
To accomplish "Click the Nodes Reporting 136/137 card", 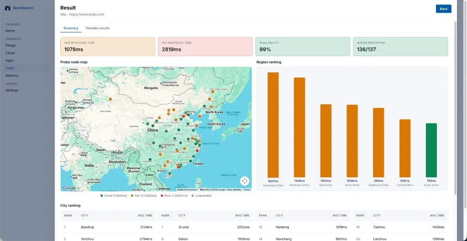I will (400, 46).
